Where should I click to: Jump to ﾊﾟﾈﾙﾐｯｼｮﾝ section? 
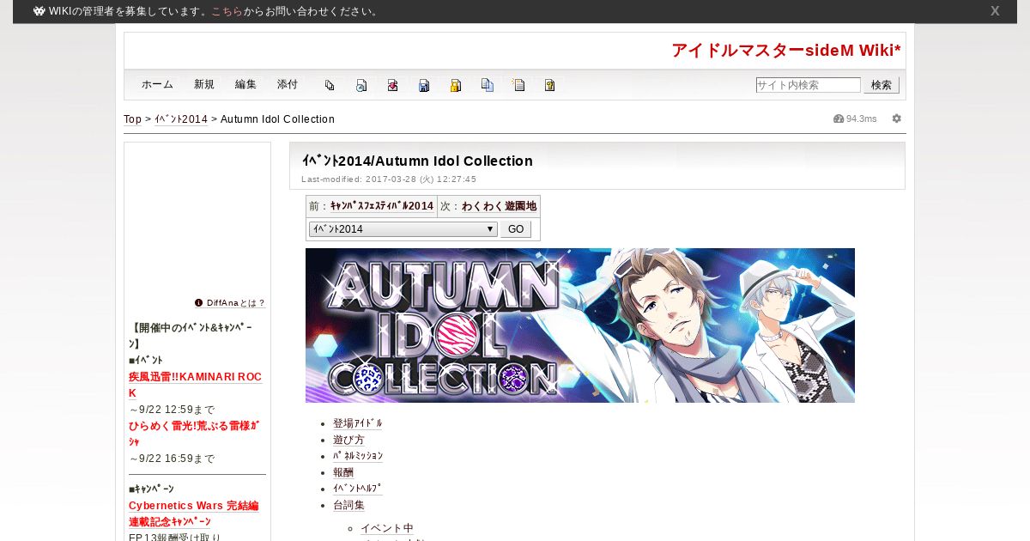tap(358, 456)
